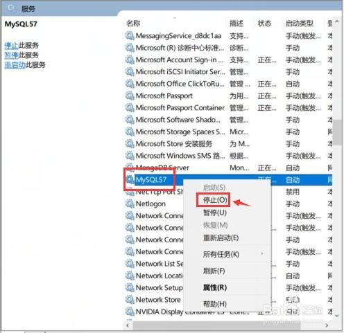344x333 pixels.
Task: Choose 重新启动(E) in context menu
Action: [x=221, y=237]
